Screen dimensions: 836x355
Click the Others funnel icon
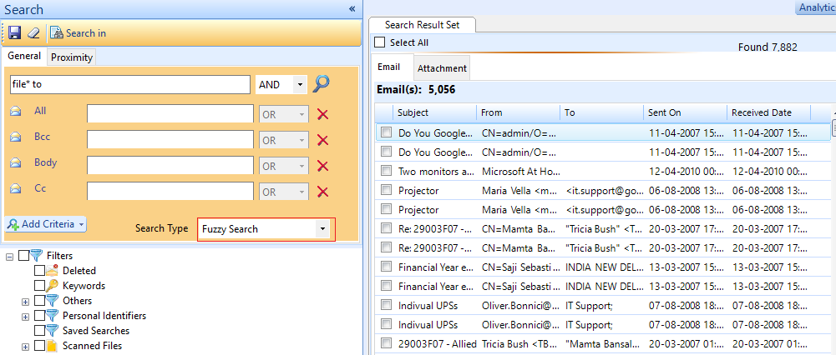(52, 301)
